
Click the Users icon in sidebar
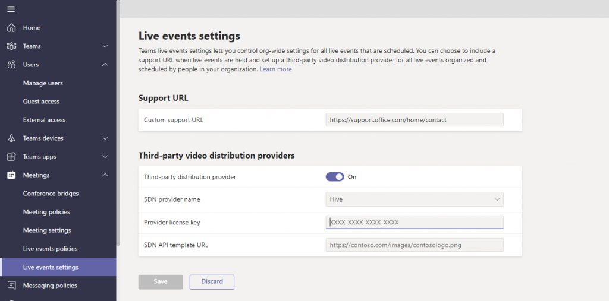point(11,65)
